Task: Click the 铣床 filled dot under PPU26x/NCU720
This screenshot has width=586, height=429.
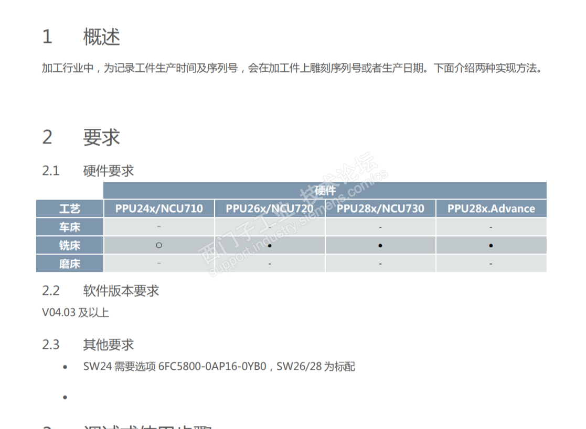Action: [270, 246]
